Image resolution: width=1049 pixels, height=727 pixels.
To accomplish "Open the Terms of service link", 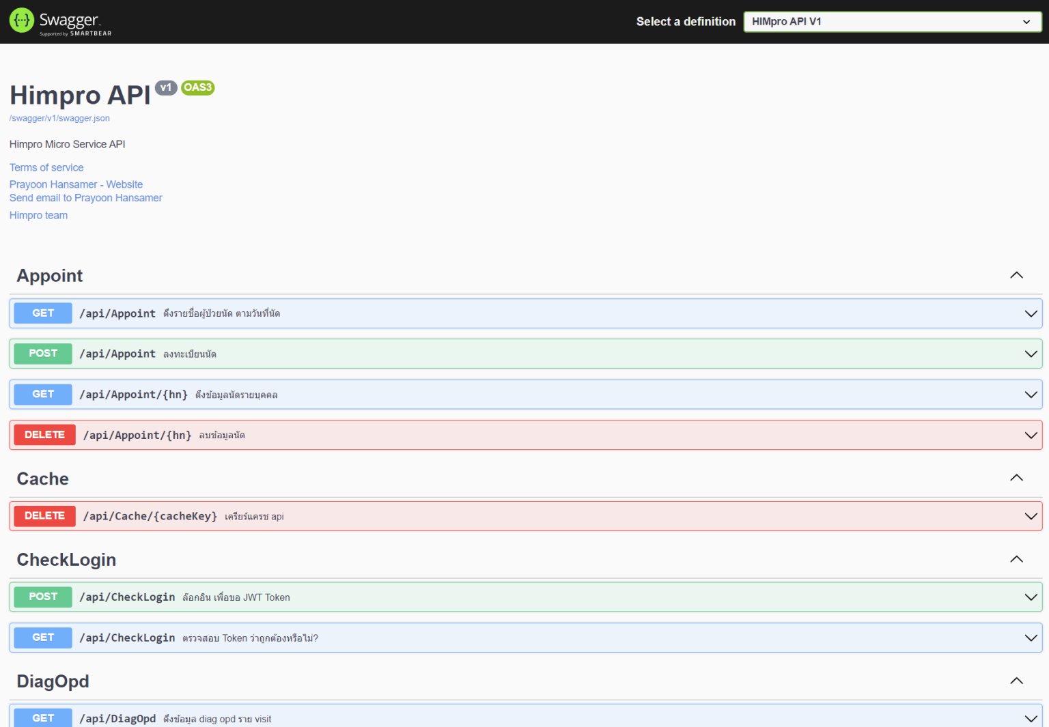I will point(46,167).
